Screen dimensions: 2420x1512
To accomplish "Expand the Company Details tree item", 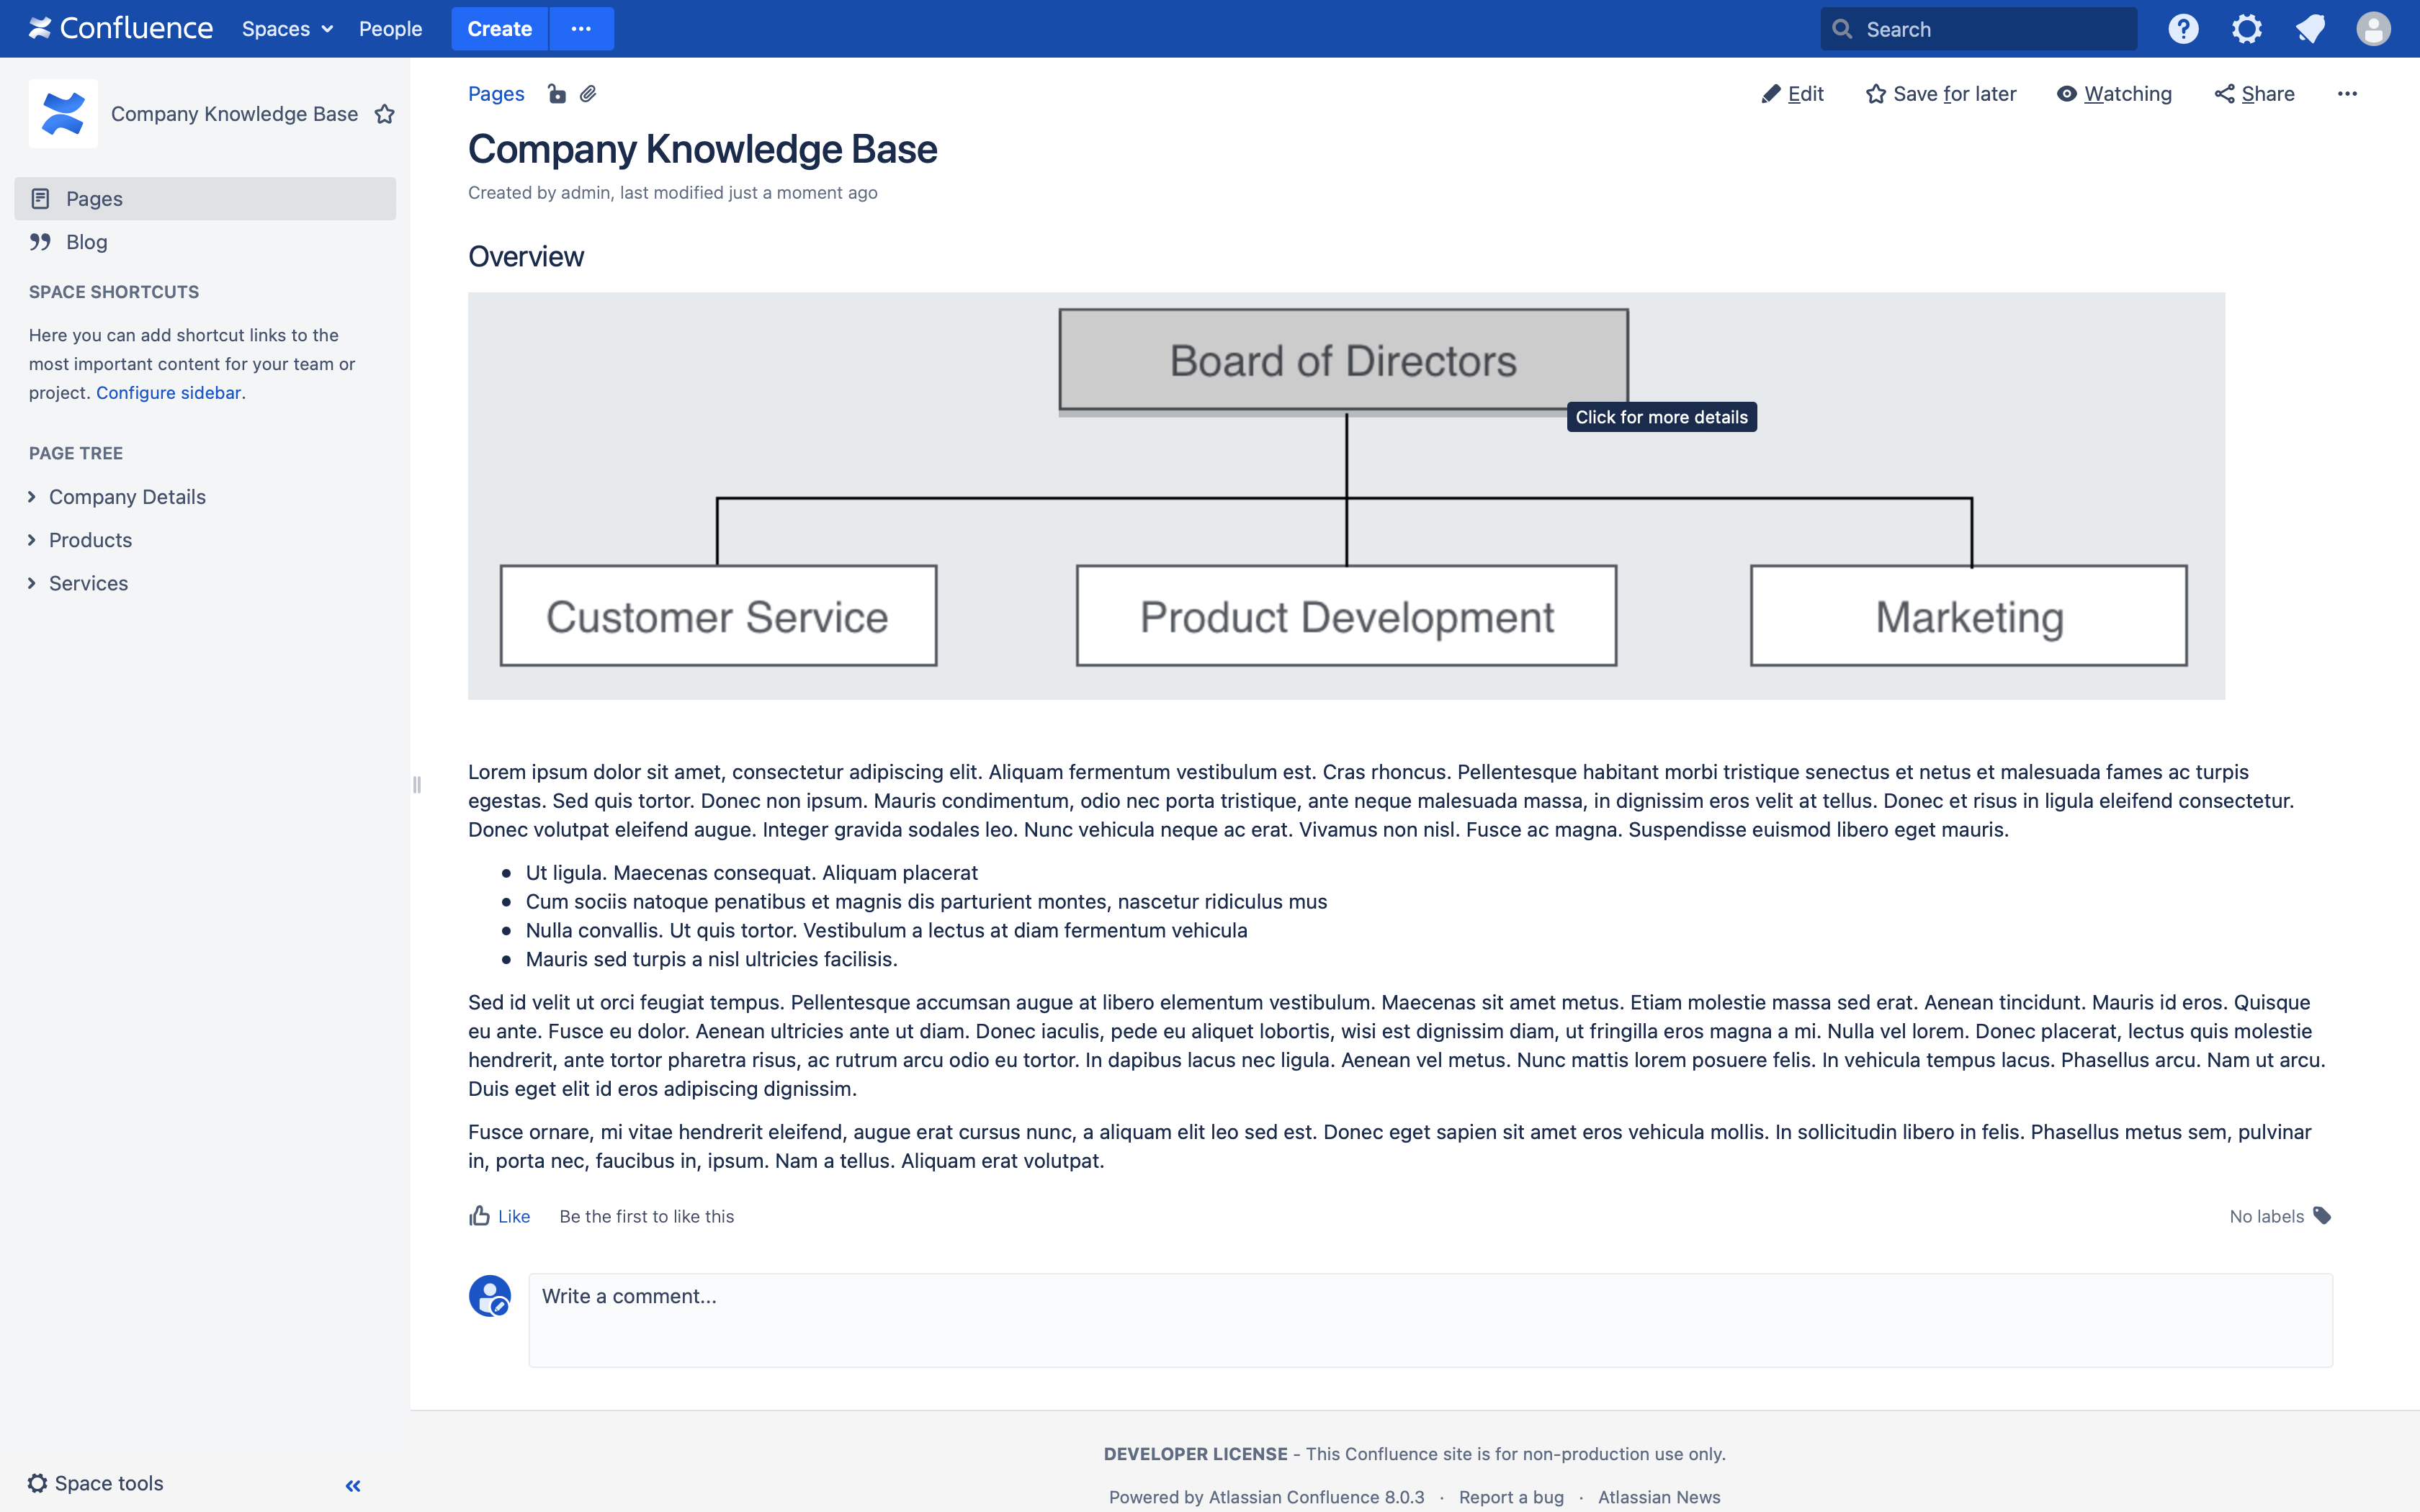I will (32, 497).
